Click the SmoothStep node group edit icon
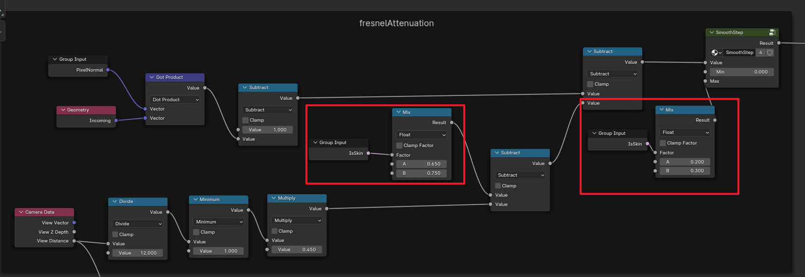 coord(772,33)
